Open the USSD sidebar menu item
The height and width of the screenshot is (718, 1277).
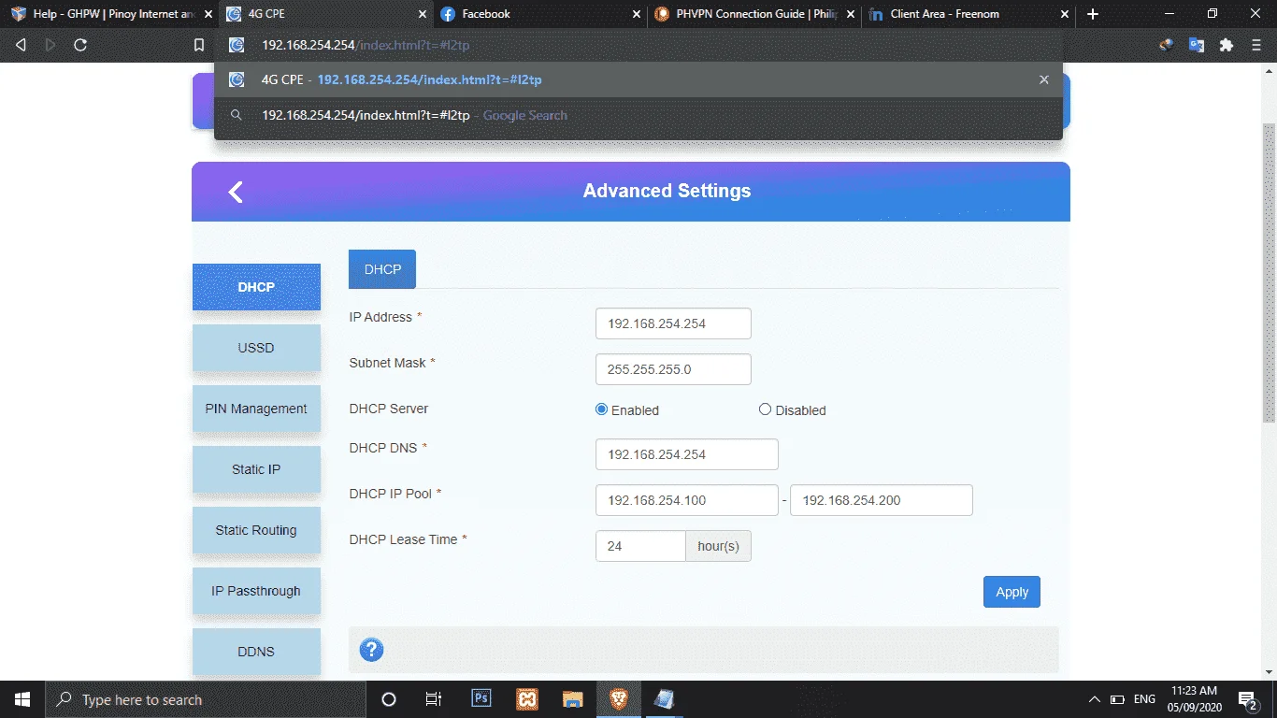tap(256, 348)
